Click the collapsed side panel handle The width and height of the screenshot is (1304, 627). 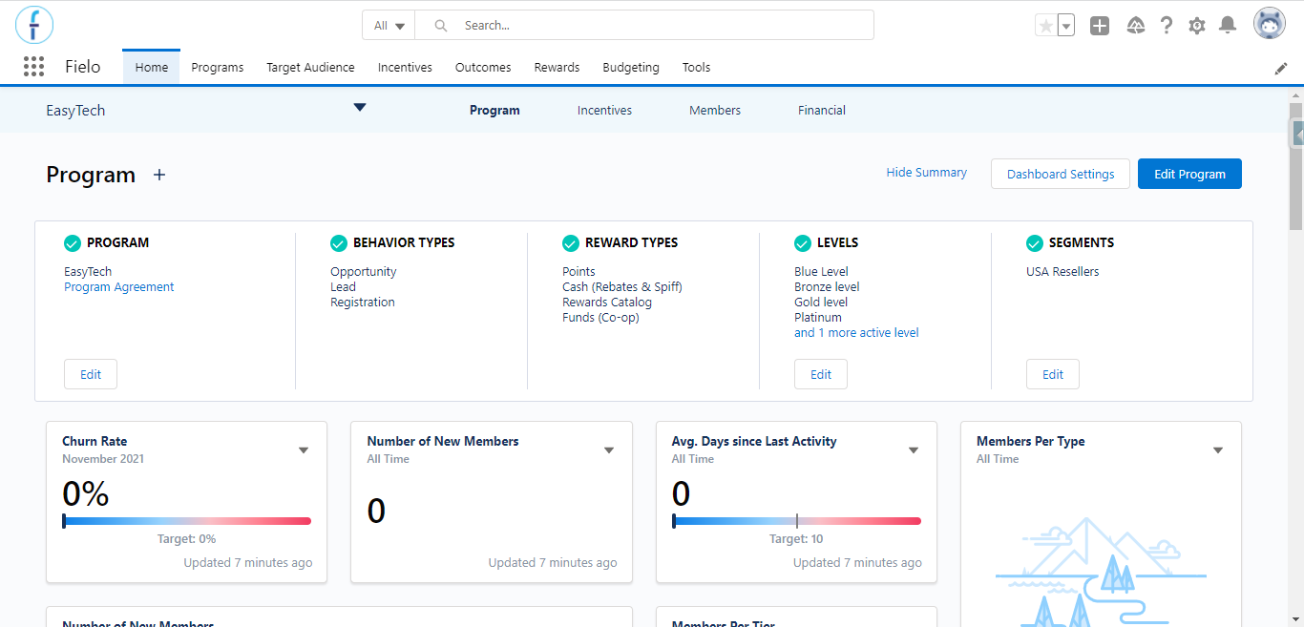tap(1298, 135)
